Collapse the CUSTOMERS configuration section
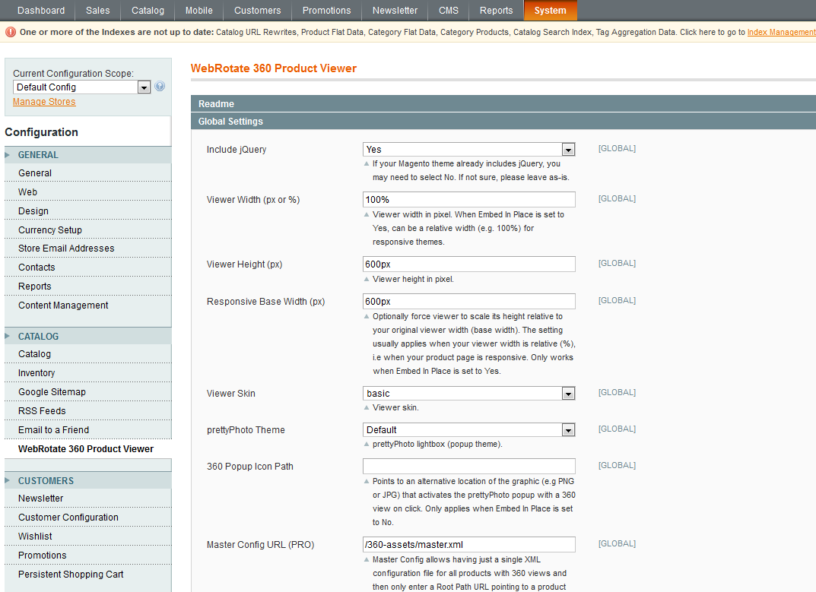This screenshot has height=592, width=816. tap(88, 481)
